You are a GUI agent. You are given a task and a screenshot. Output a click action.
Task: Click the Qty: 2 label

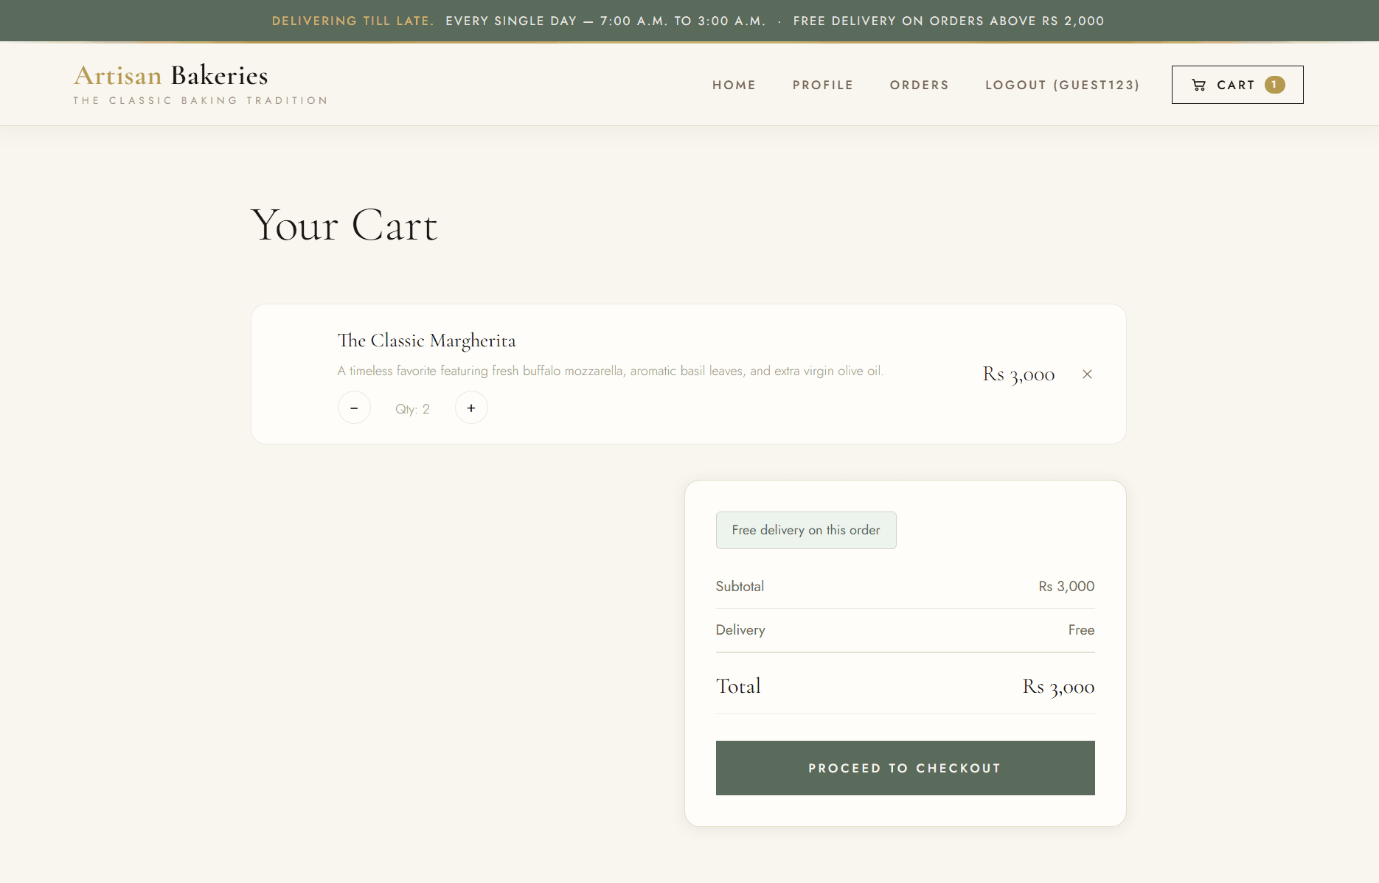pyautogui.click(x=412, y=409)
